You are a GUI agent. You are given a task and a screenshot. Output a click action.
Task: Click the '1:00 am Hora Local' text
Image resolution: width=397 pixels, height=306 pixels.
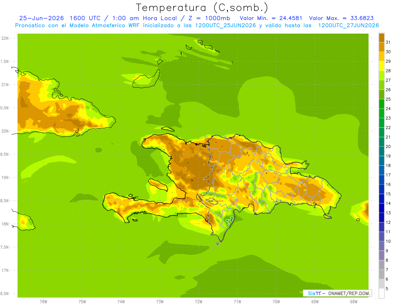(x=144, y=18)
